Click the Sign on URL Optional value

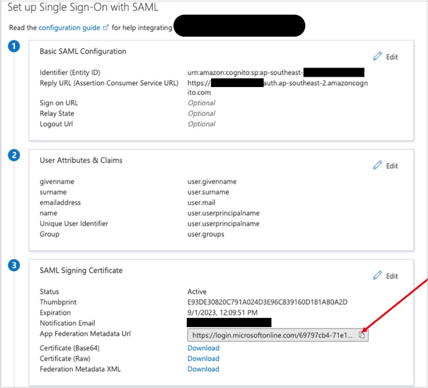coord(201,103)
